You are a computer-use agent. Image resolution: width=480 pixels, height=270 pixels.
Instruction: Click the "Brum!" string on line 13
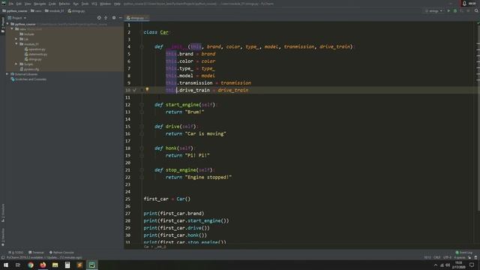click(195, 112)
